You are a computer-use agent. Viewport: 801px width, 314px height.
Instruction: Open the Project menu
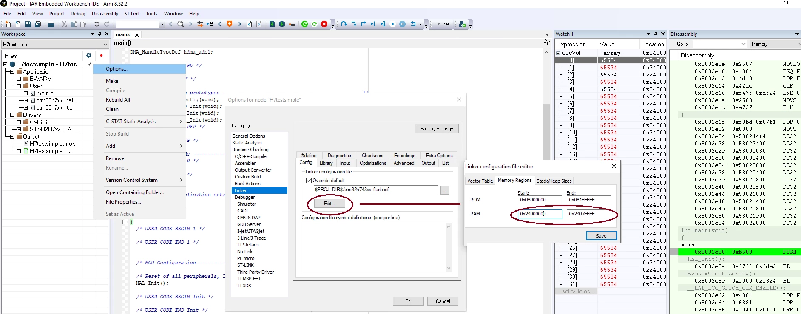(57, 14)
